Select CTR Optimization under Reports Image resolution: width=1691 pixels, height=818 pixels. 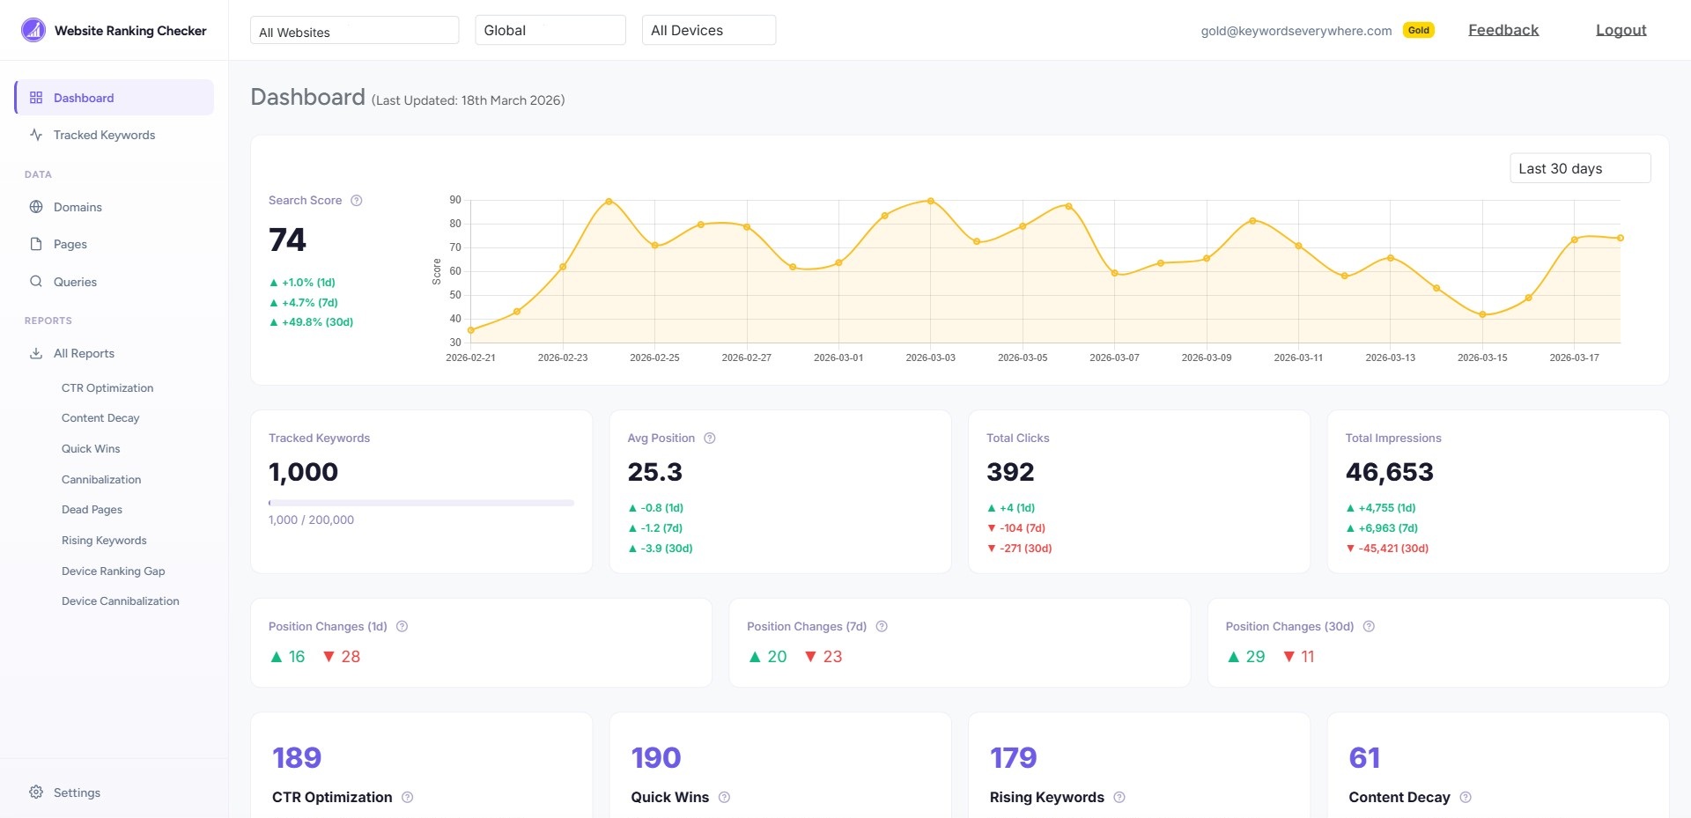[107, 387]
